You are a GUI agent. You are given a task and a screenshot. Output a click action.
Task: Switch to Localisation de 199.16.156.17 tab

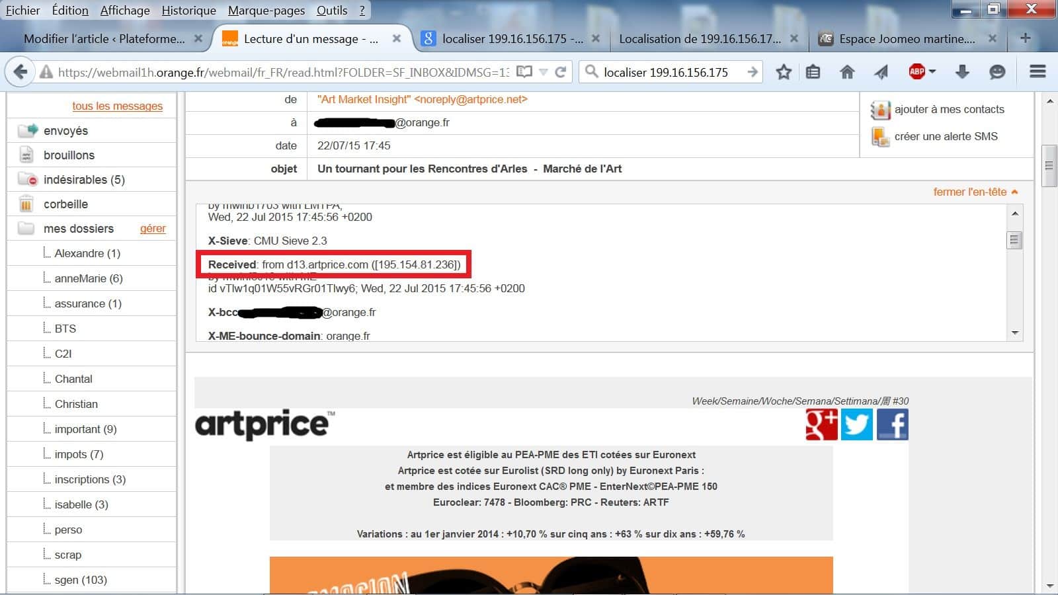[700, 39]
